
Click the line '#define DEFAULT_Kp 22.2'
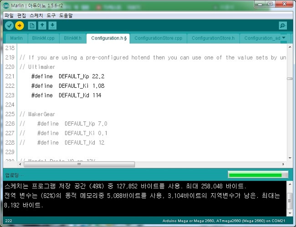pos(68,76)
